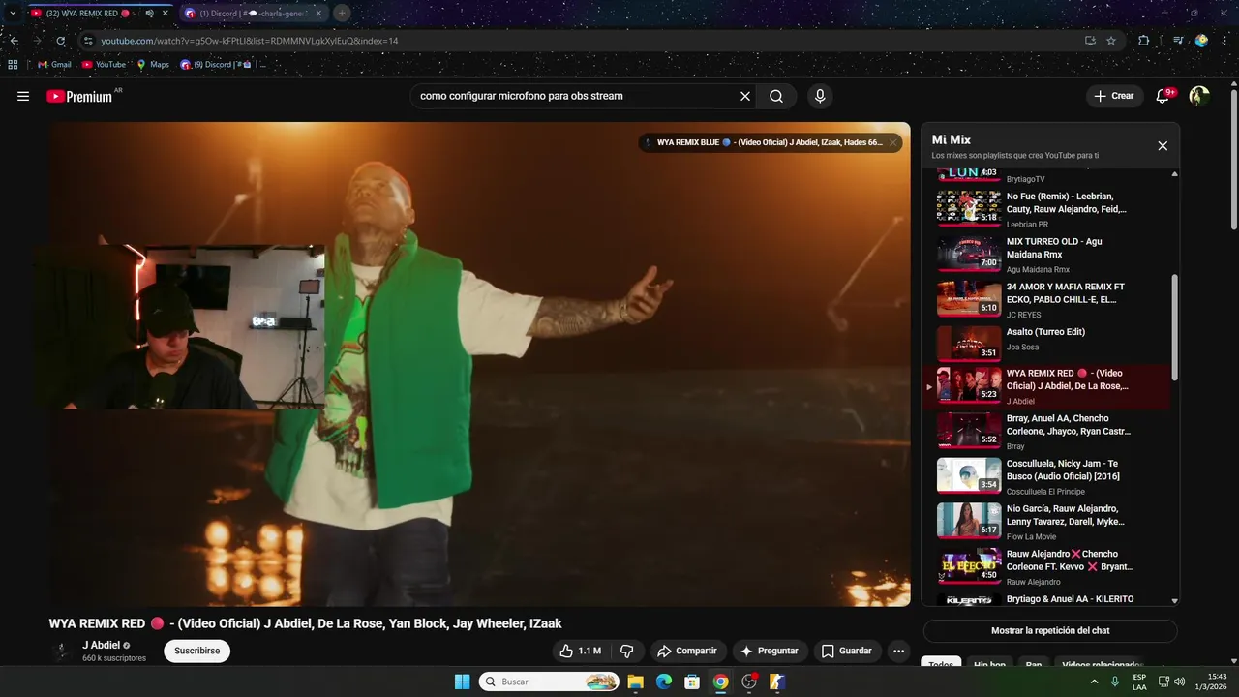Play Nio García, Rauw Alejandro entry
This screenshot has height=697, width=1239.
click(x=1050, y=522)
